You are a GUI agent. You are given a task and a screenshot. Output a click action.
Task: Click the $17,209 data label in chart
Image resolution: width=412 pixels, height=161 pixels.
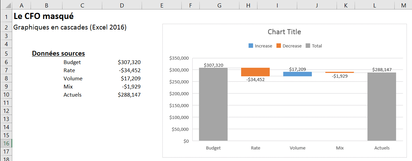(x=298, y=69)
